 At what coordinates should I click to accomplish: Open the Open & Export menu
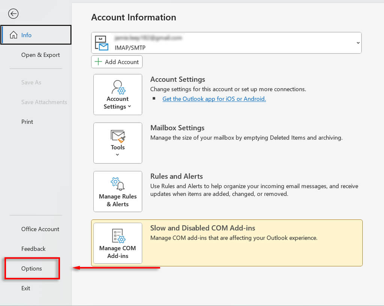point(40,55)
